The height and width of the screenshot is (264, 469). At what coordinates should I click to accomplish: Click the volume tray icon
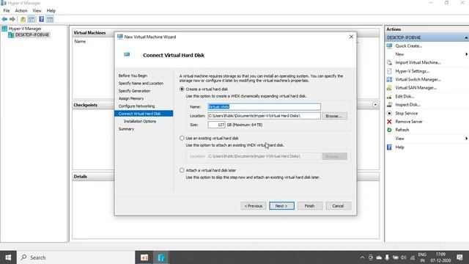tap(404, 257)
